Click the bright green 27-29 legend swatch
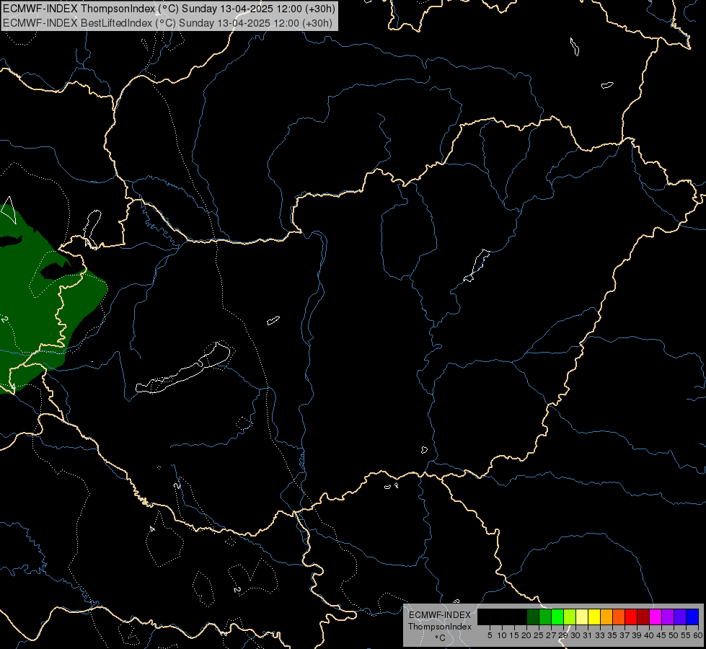The height and width of the screenshot is (649, 706). (557, 617)
